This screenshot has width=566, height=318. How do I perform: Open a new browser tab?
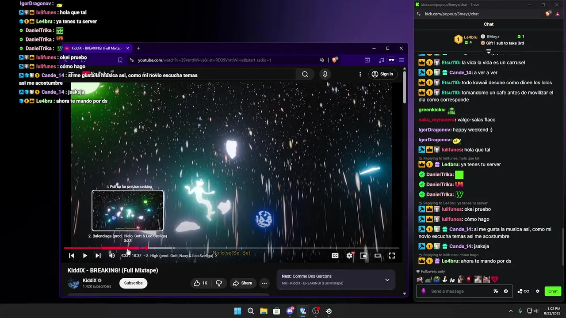click(x=138, y=48)
